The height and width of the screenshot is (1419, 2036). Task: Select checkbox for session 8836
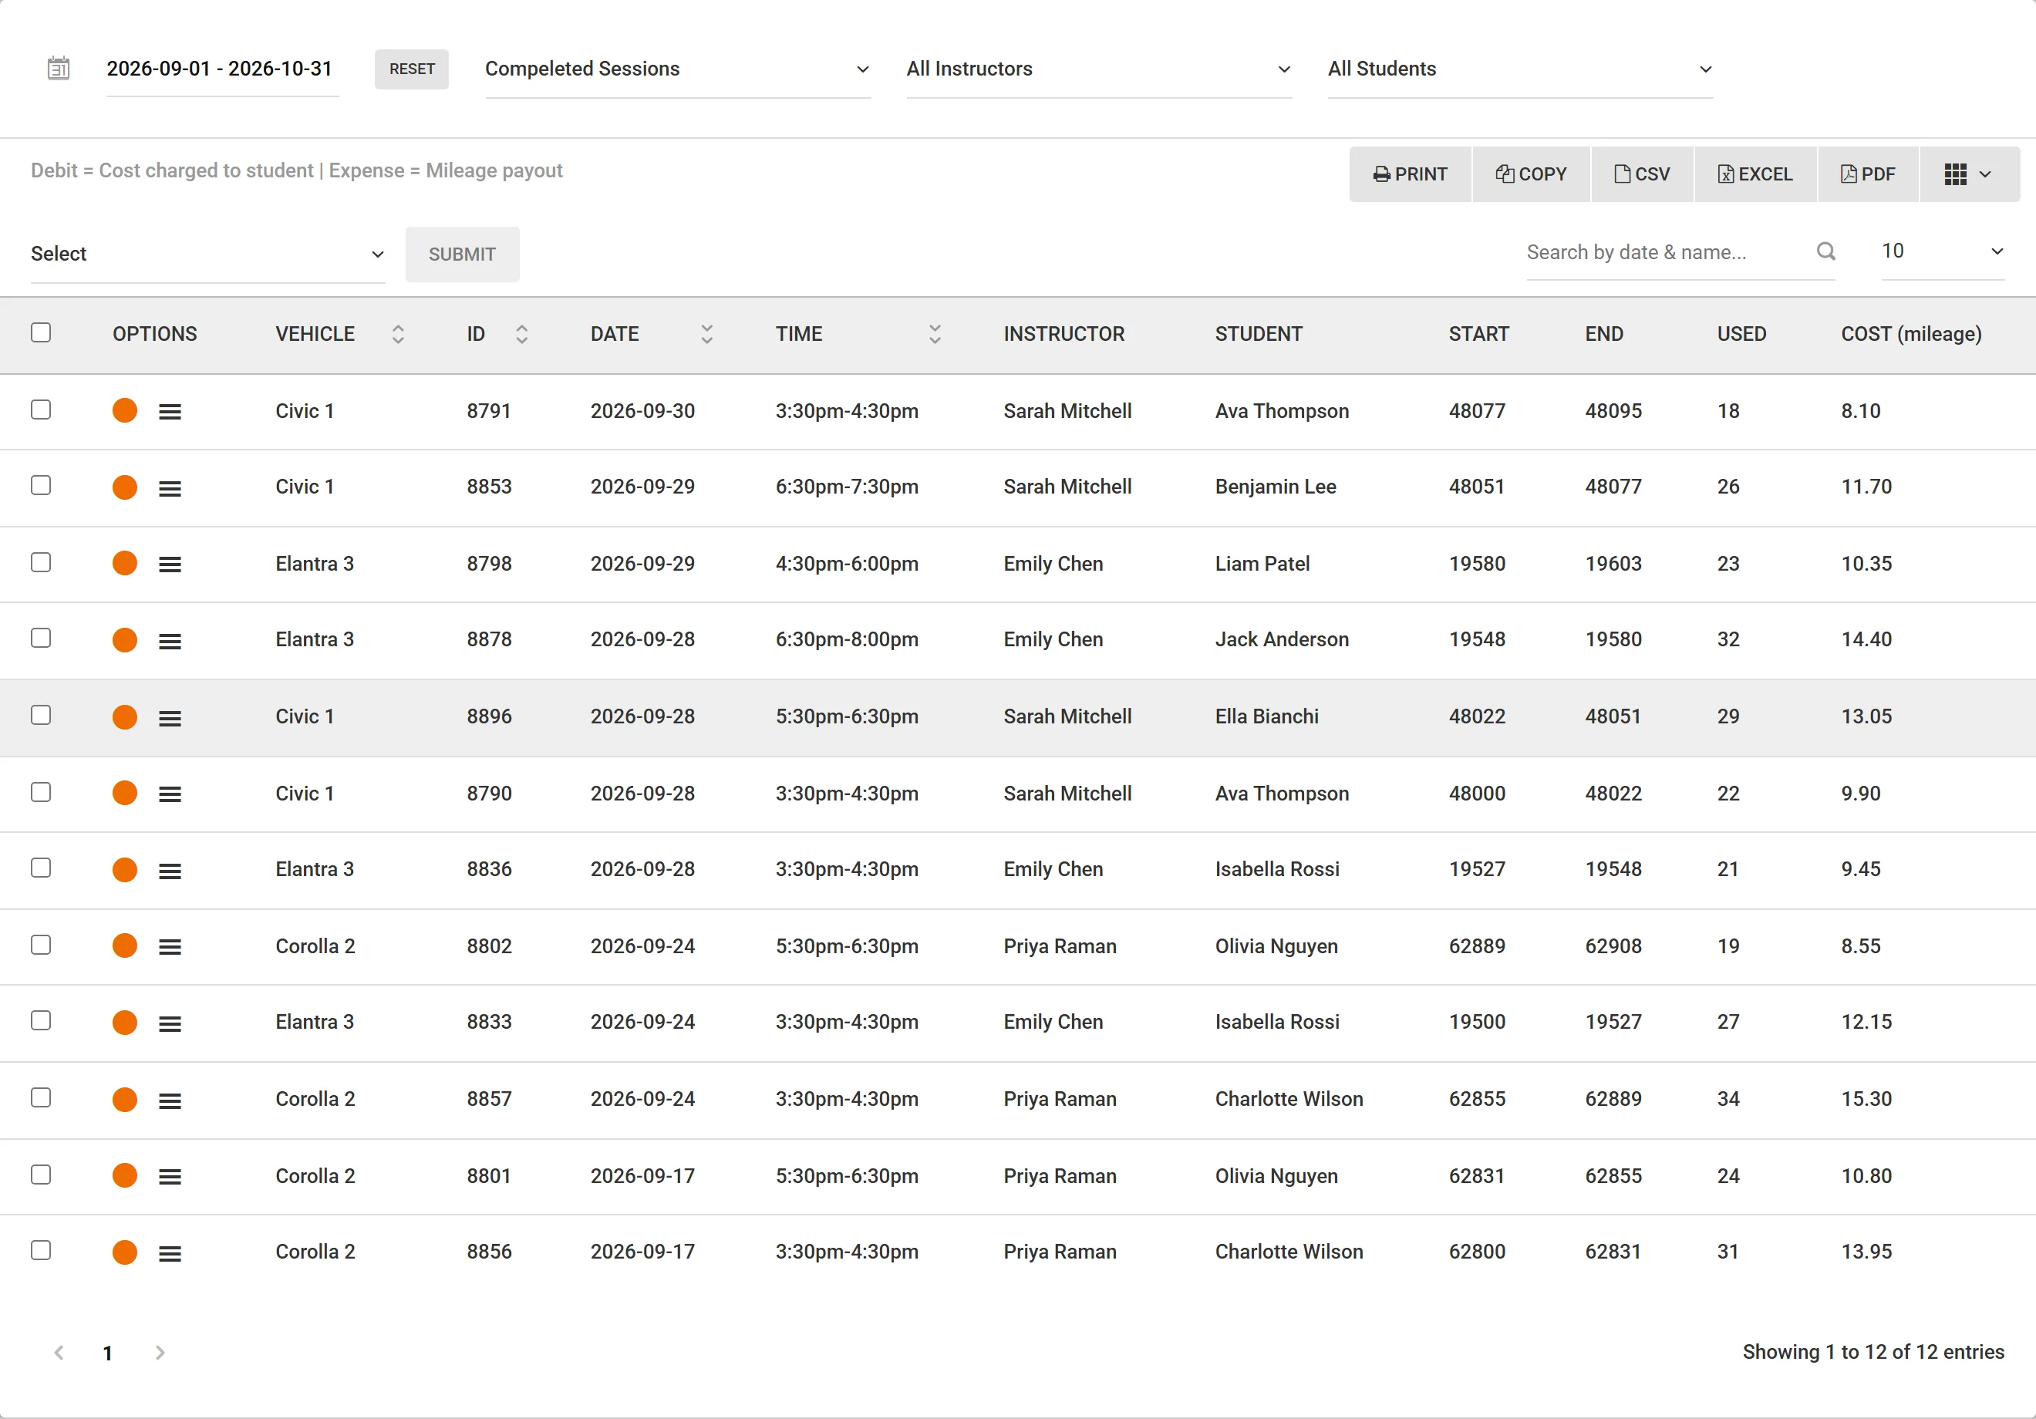pos(41,868)
